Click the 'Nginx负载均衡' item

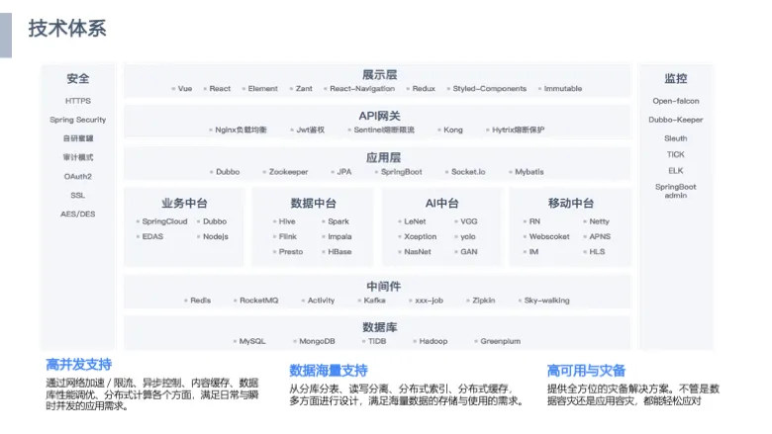point(241,130)
